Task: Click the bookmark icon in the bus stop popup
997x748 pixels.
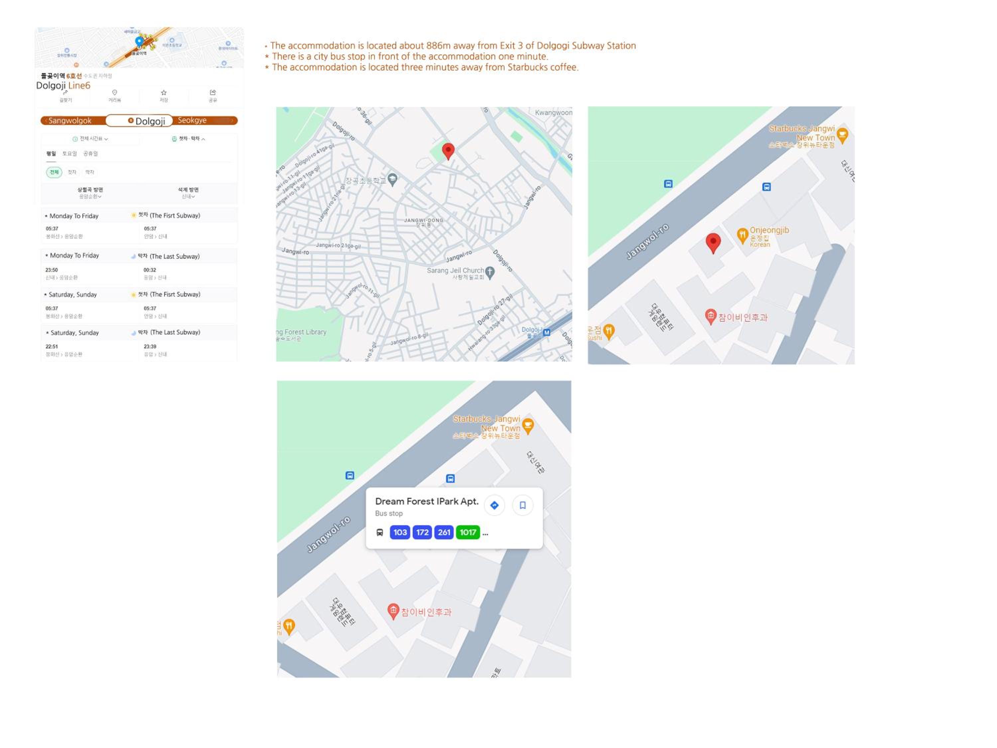Action: click(x=523, y=505)
